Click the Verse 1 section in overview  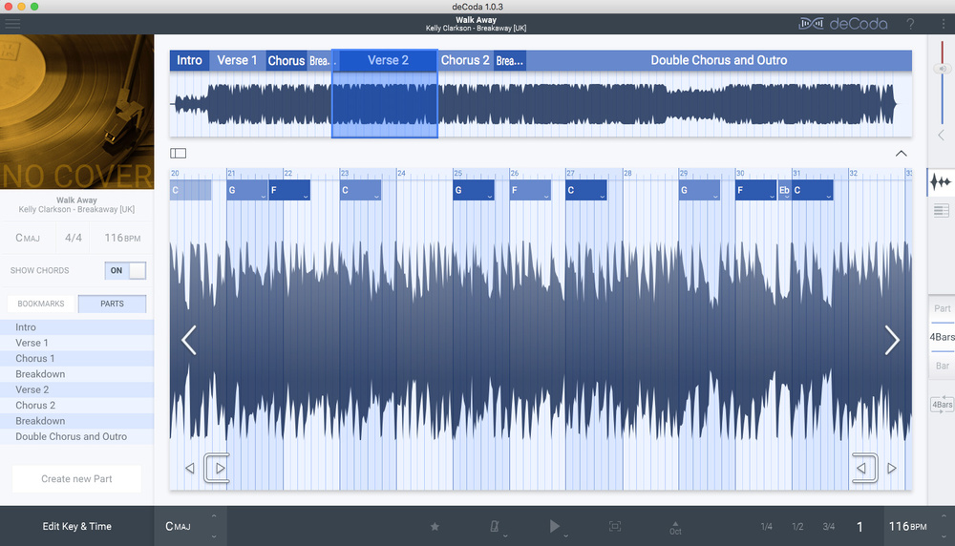pos(237,60)
